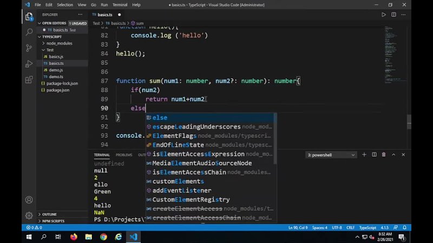Create a new terminal with plus icon
433x243 pixels.
(x=364, y=155)
